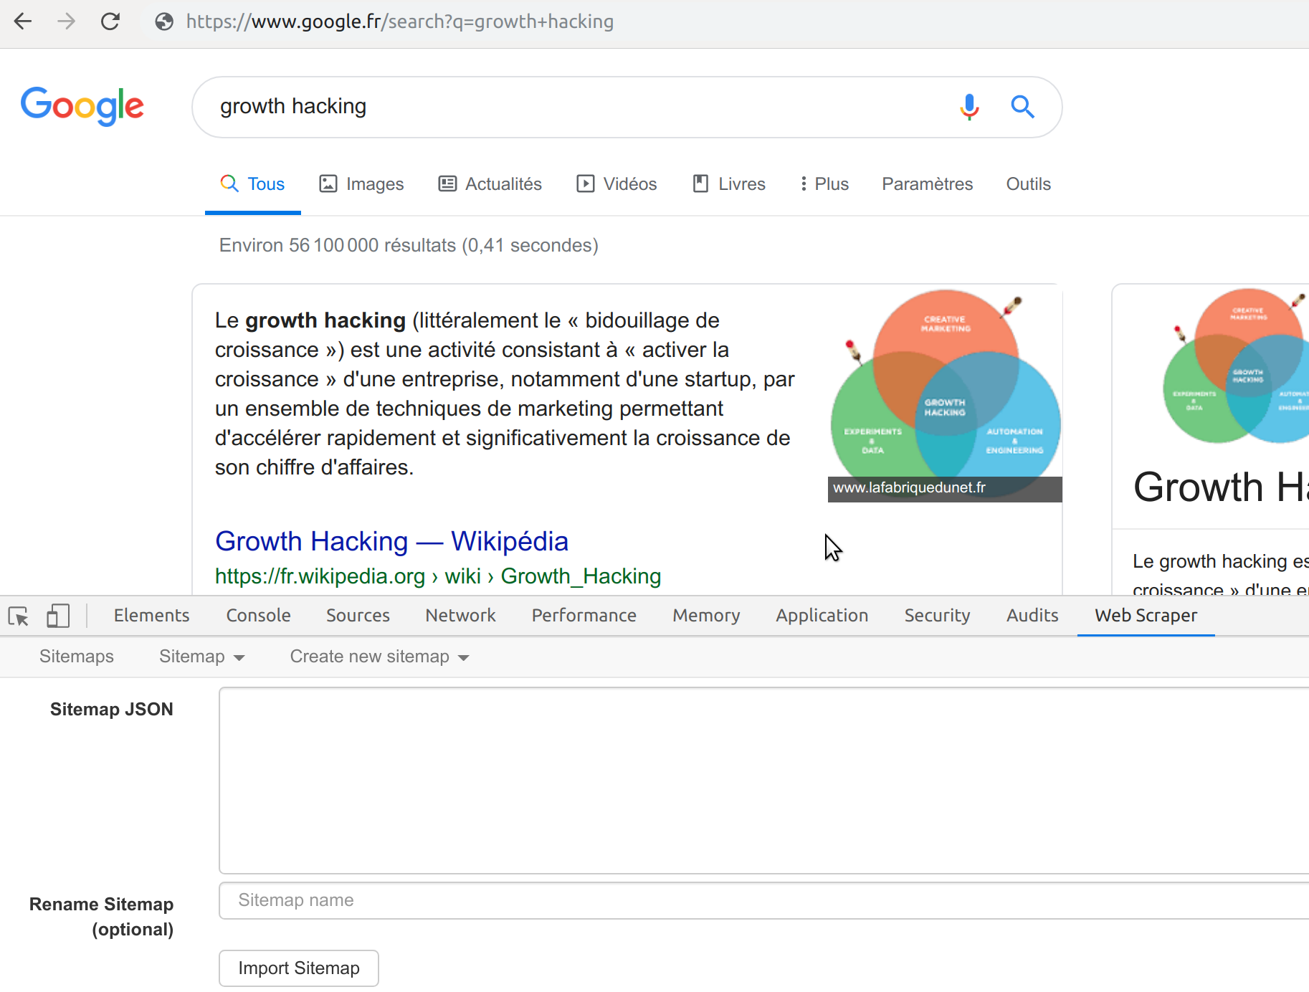Click the Google logo
Viewport: 1309px width, 992px height.
click(82, 106)
